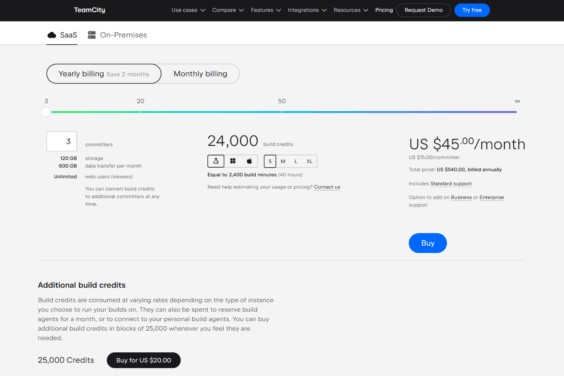Image resolution: width=564 pixels, height=376 pixels.
Task: Open the Contact us link
Action: click(327, 187)
